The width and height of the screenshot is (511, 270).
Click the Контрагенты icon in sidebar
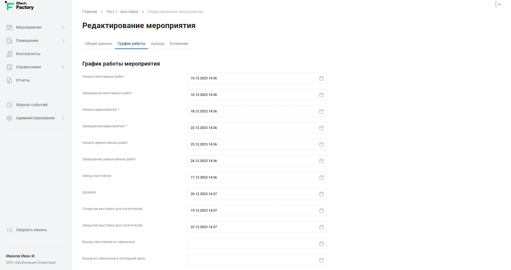9,54
